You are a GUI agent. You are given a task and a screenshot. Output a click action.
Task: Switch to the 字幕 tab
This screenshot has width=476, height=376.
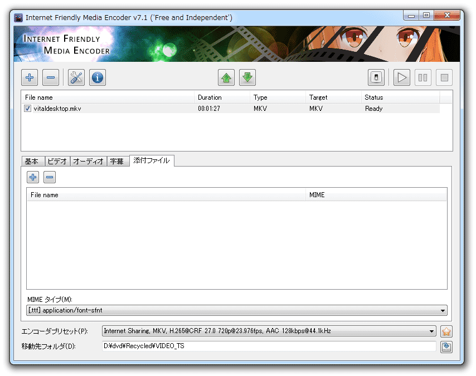coord(118,161)
